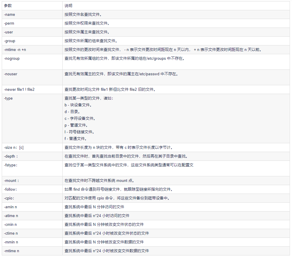292x256 pixels.
Task: Click the -mtime -n +n parameter cell
Action: coord(15,50)
